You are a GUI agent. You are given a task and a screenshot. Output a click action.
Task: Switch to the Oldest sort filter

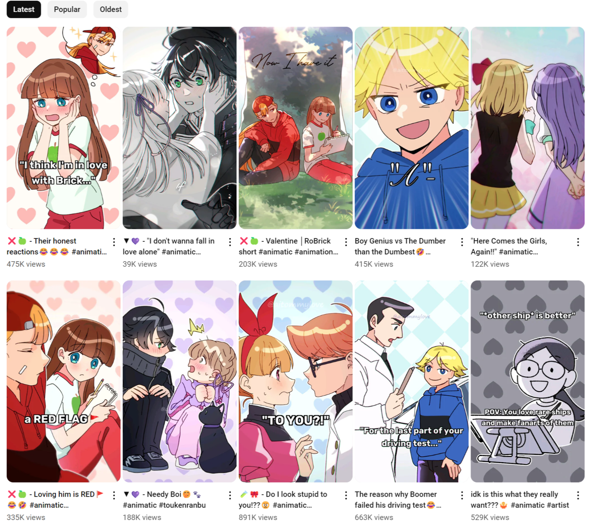[x=111, y=9]
